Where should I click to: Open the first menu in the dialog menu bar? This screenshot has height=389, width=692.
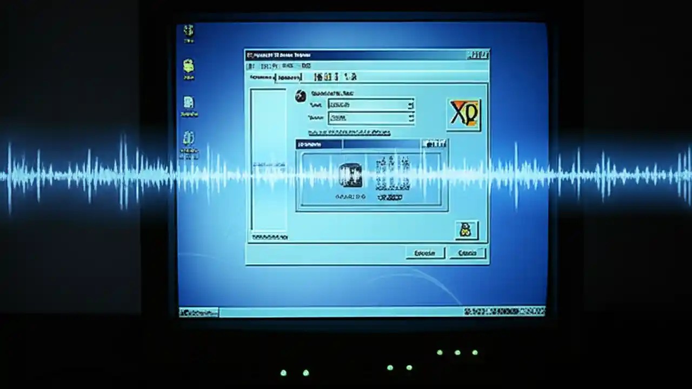point(252,65)
